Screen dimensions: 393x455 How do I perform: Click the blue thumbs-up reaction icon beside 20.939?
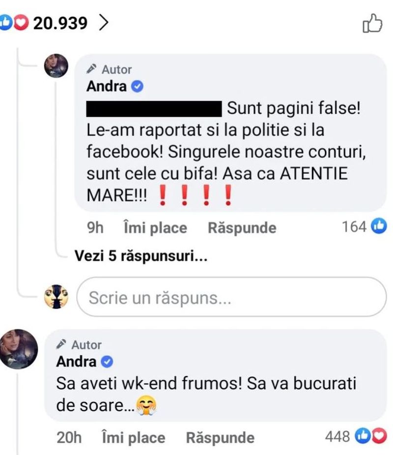[x=7, y=21]
